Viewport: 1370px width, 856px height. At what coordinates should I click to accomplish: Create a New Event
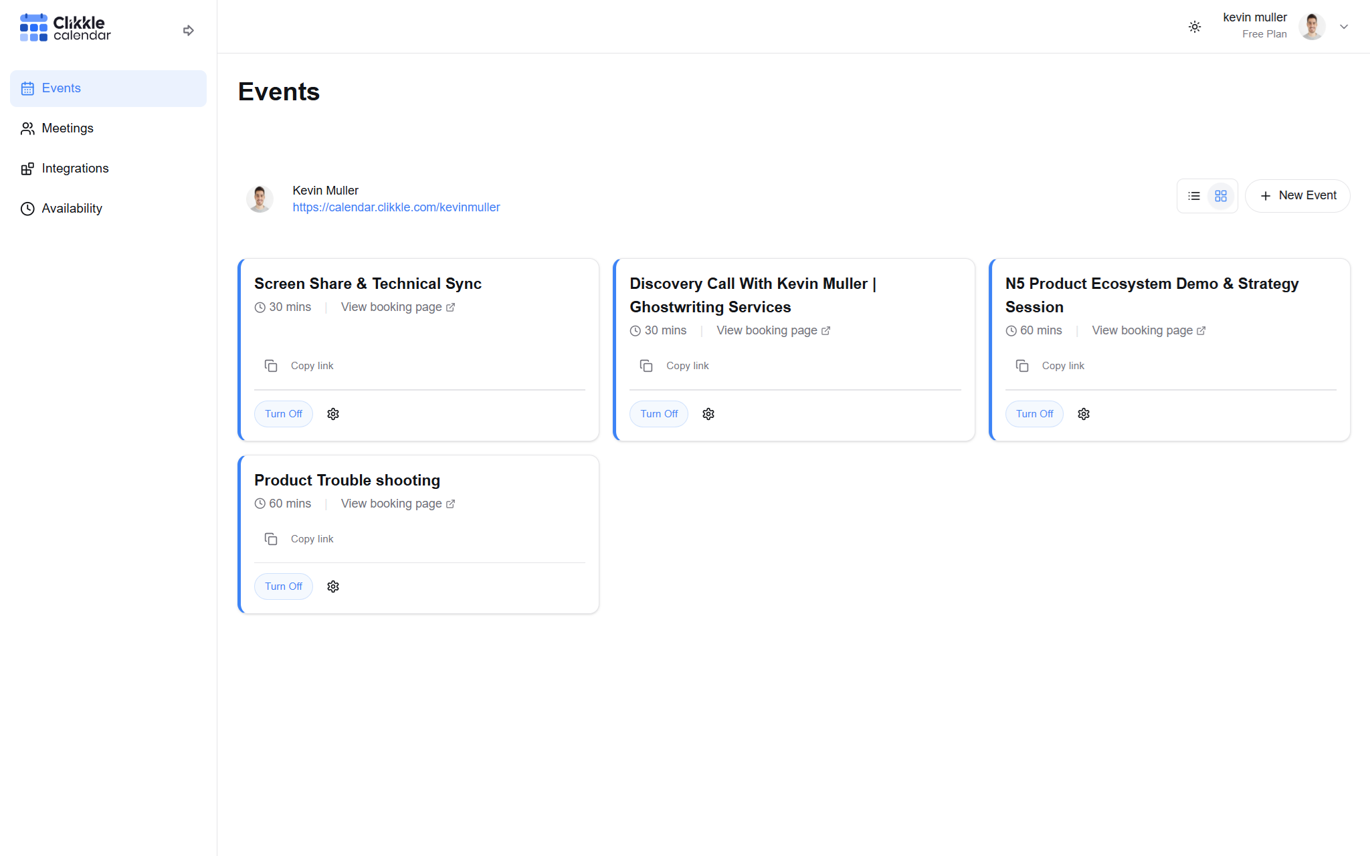coord(1298,196)
